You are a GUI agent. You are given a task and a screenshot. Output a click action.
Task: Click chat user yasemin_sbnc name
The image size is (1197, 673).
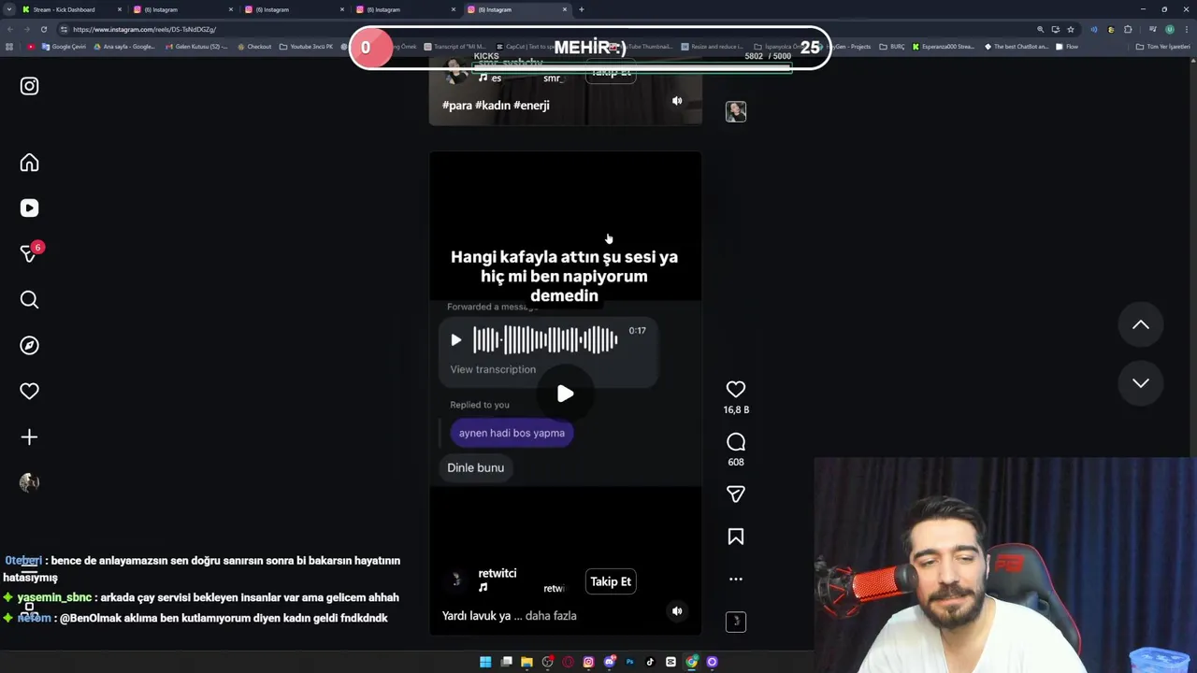(x=54, y=597)
